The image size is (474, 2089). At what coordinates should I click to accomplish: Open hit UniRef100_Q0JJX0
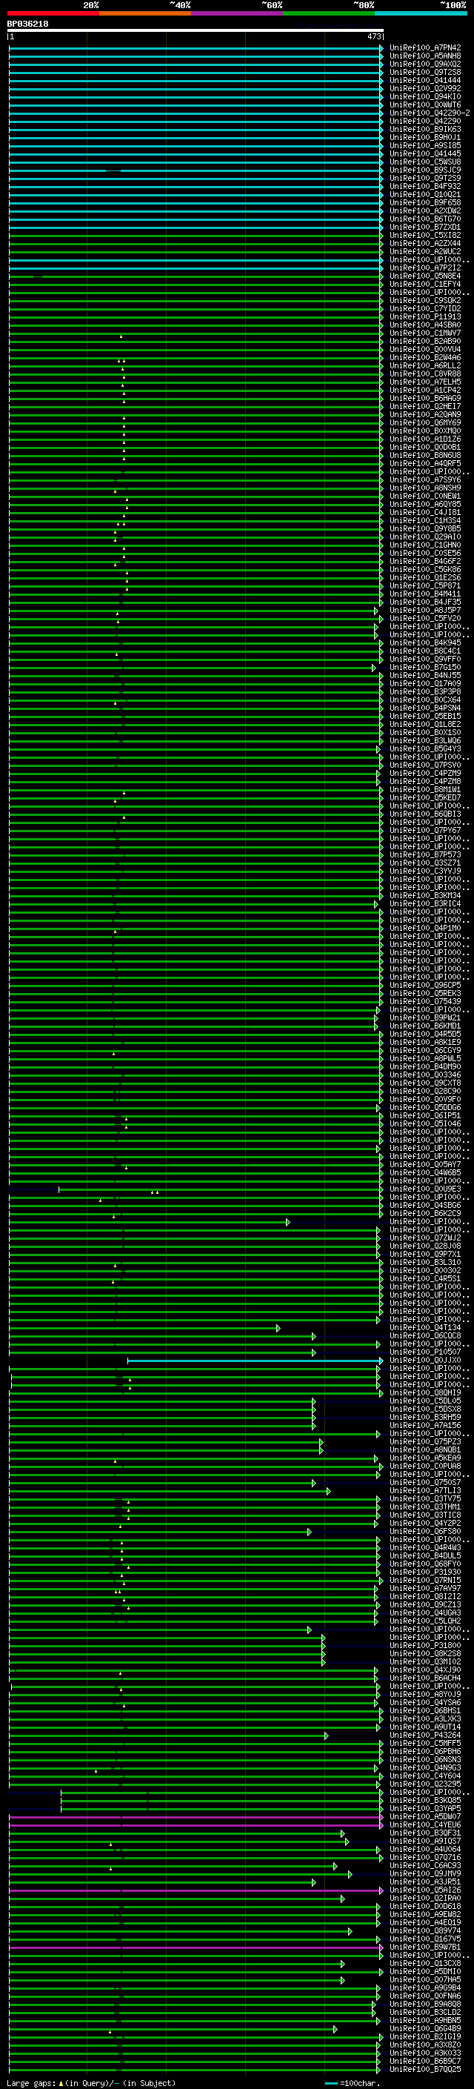[425, 1361]
